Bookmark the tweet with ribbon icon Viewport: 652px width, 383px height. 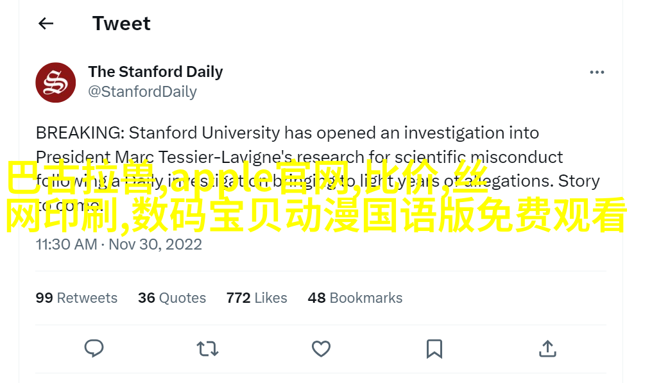pos(434,349)
